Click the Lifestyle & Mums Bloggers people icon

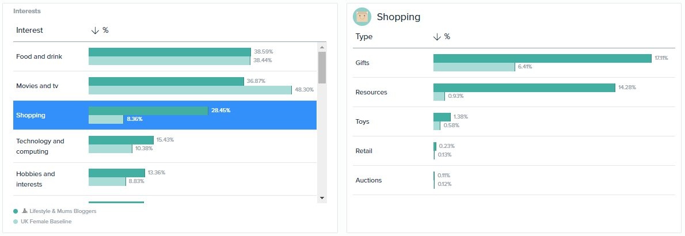coord(25,211)
